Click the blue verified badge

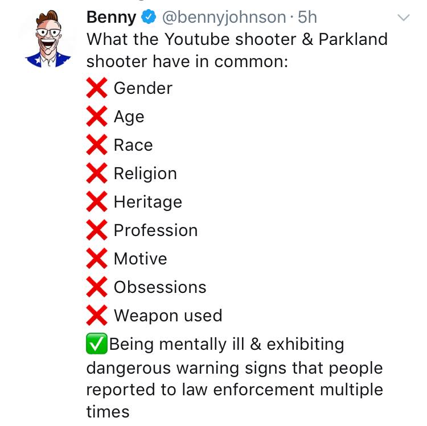click(149, 17)
